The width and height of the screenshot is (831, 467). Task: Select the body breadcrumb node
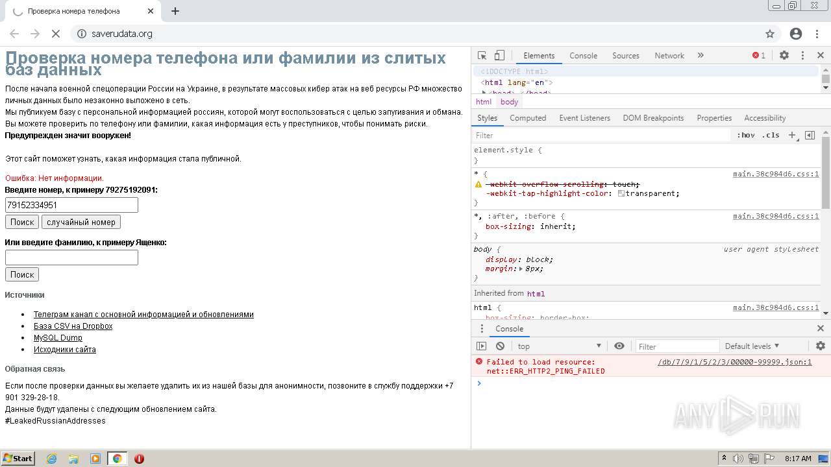tap(509, 102)
